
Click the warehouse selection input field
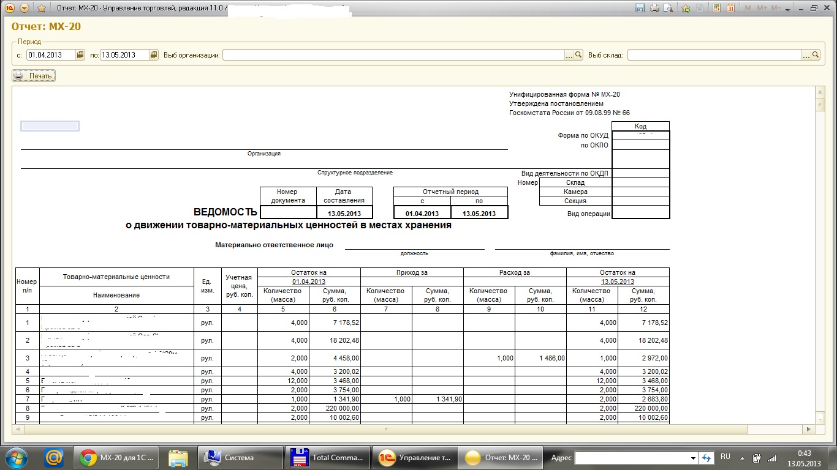pos(714,55)
